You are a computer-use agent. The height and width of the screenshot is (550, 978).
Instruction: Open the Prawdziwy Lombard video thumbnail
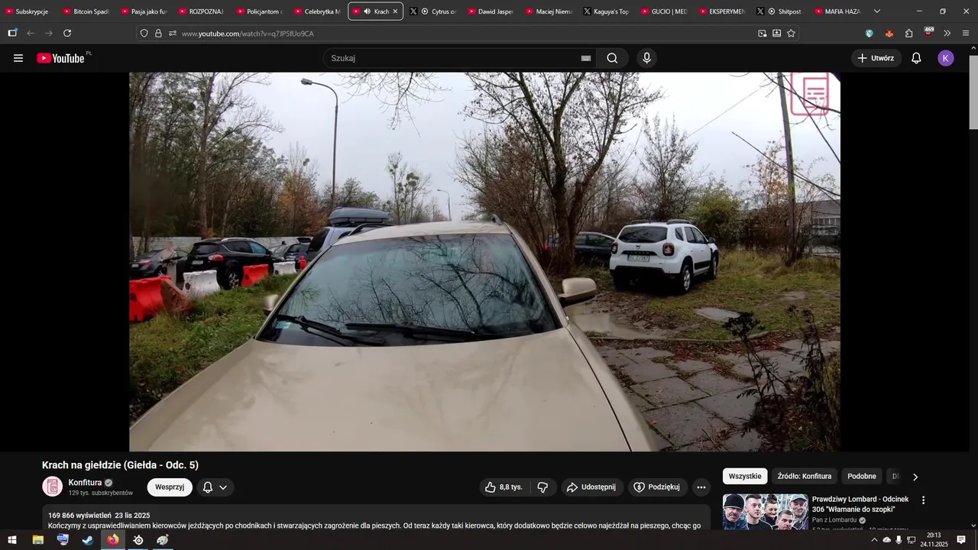pyautogui.click(x=765, y=512)
